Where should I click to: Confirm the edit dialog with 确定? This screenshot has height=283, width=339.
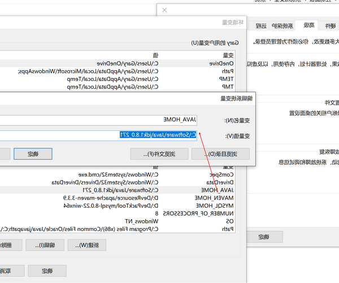(x=33, y=154)
